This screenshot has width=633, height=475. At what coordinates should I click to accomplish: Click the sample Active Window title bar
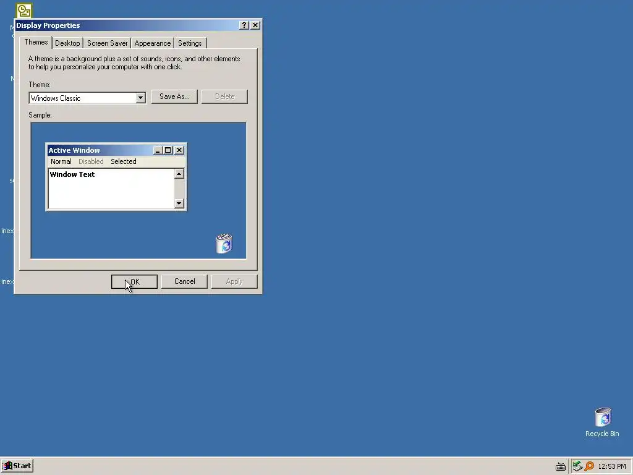pos(116,150)
